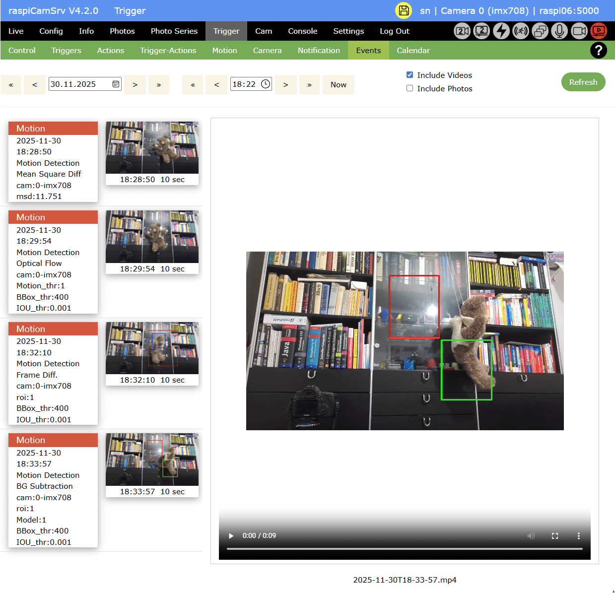Click the motion detection status icon
The height and width of the screenshot is (593, 615).
click(x=520, y=31)
